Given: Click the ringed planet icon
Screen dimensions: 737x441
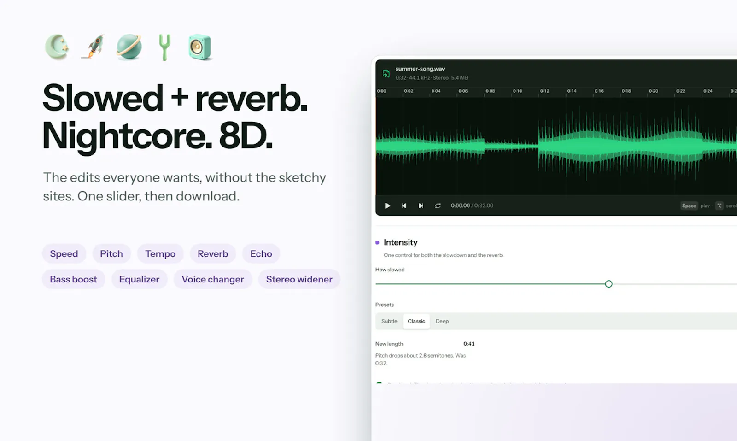Looking at the screenshot, I should 129,47.
